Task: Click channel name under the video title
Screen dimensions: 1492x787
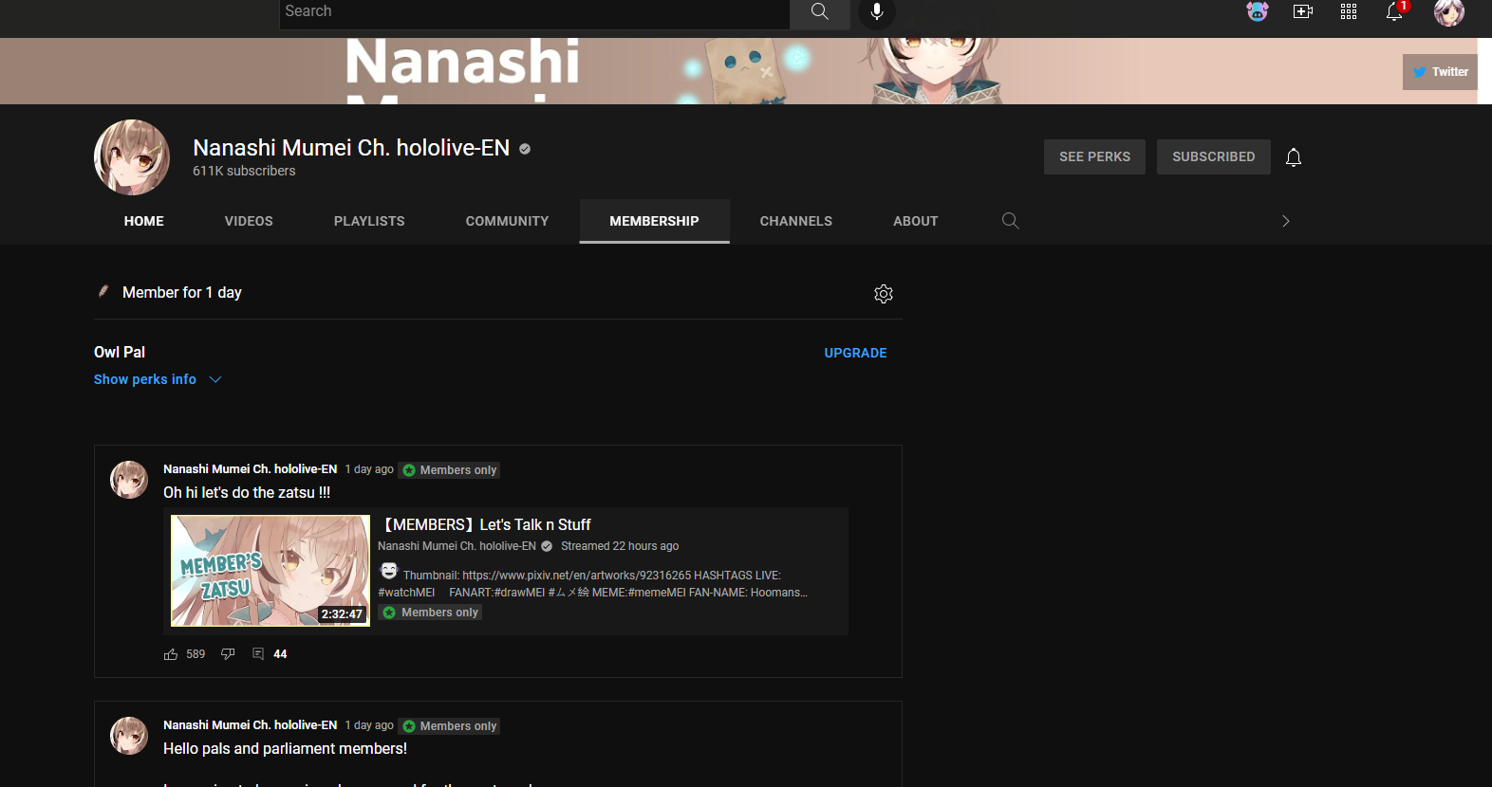Action: tap(457, 546)
